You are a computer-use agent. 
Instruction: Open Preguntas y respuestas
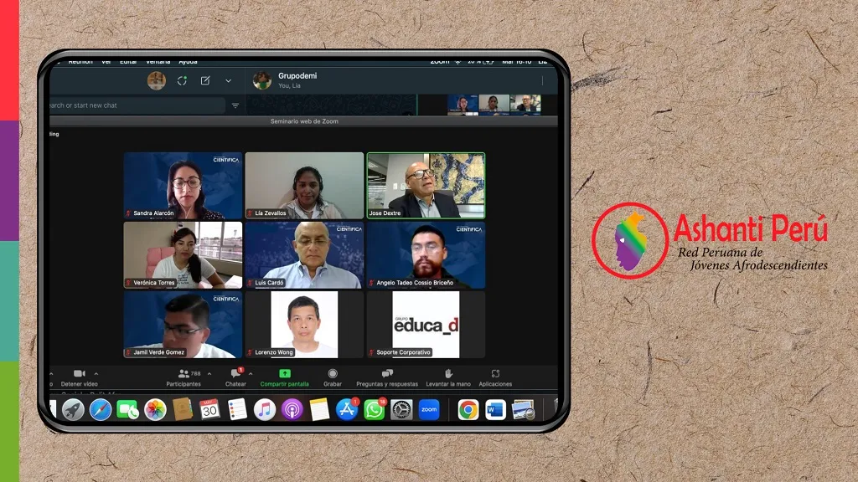pyautogui.click(x=387, y=374)
